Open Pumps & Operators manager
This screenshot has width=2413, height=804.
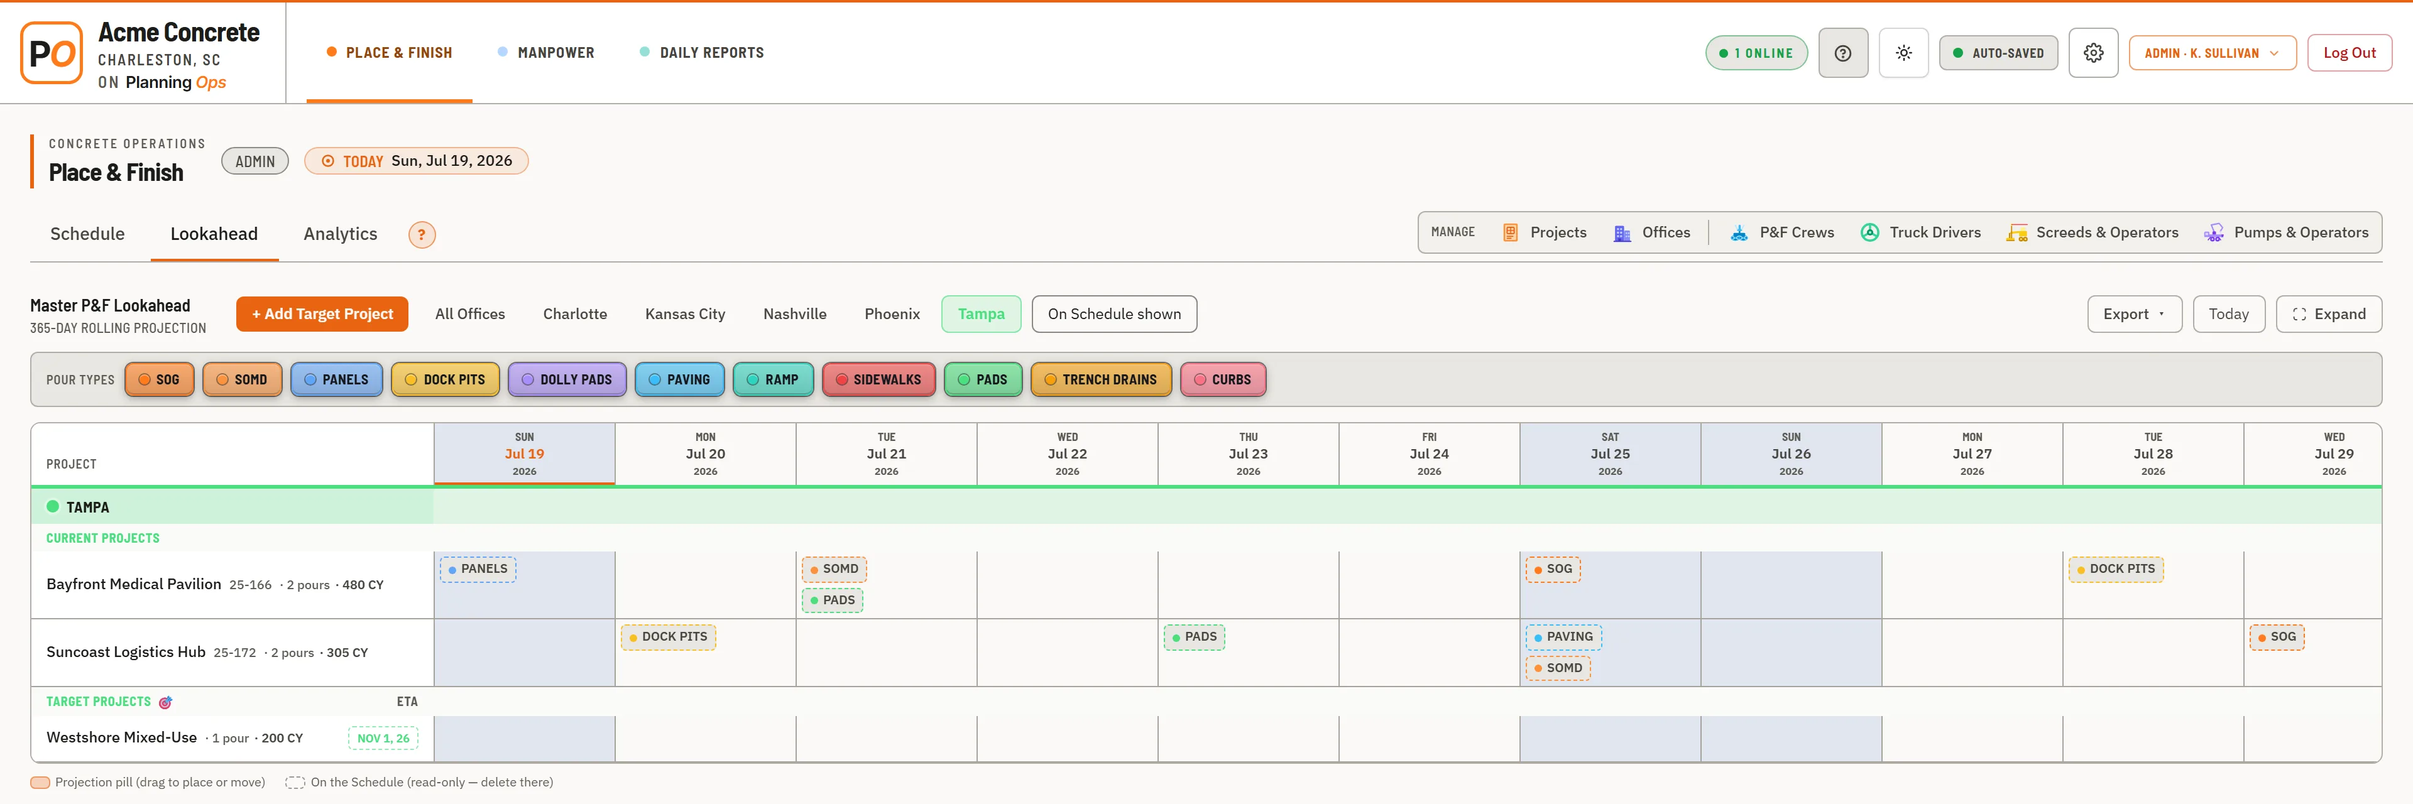tap(2285, 233)
